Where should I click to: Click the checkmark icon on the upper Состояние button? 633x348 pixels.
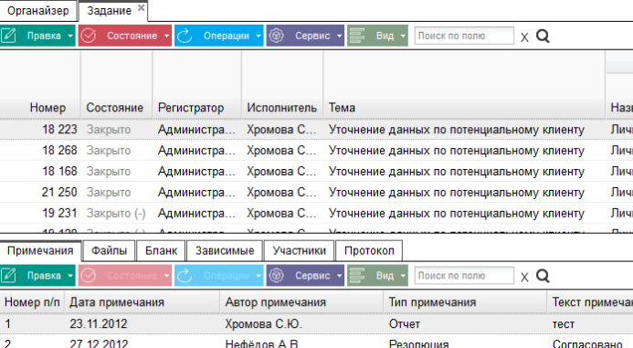tap(88, 36)
